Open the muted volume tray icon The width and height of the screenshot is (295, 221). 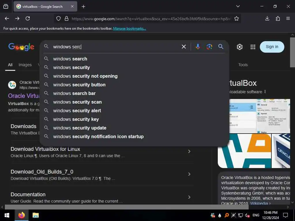pos(247,215)
